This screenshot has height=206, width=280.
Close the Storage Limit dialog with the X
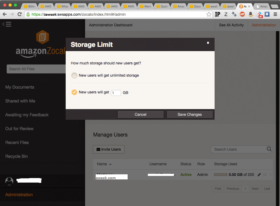click(208, 43)
